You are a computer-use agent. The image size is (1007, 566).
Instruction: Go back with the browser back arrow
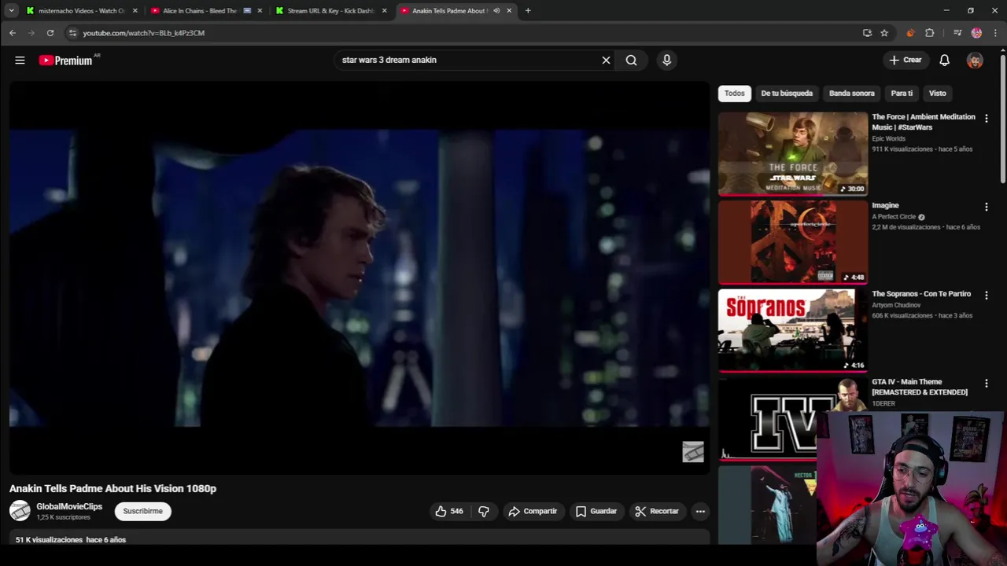pyautogui.click(x=13, y=33)
